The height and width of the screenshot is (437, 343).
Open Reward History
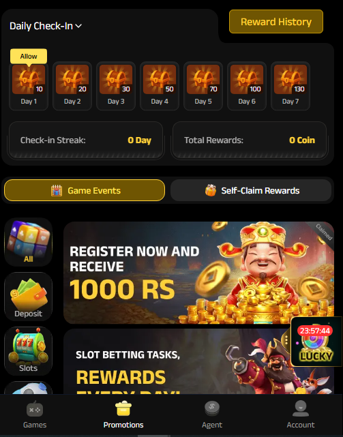click(x=276, y=22)
